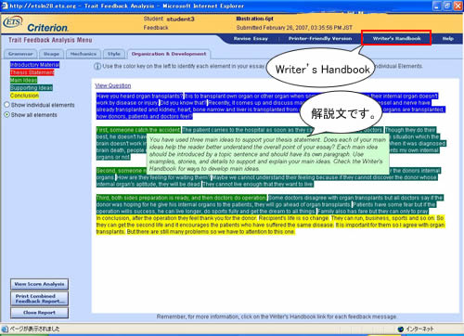Open the Grammar tab
Viewport: 464px width, 336px height.
(x=20, y=54)
